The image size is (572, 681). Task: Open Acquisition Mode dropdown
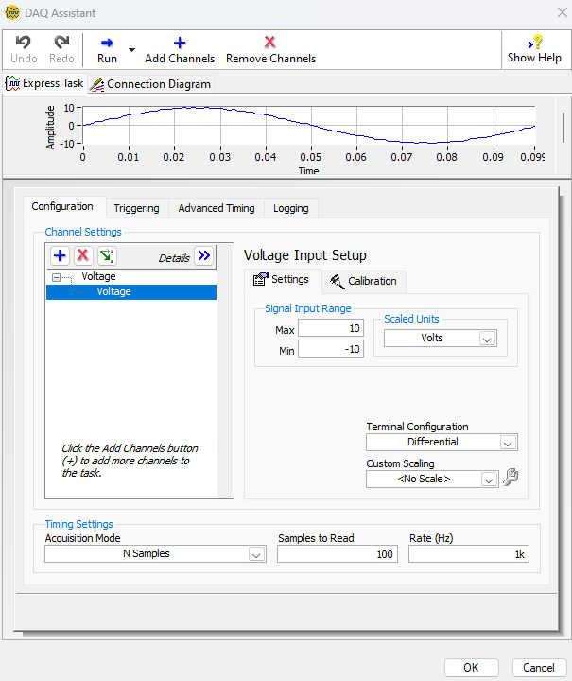(256, 555)
